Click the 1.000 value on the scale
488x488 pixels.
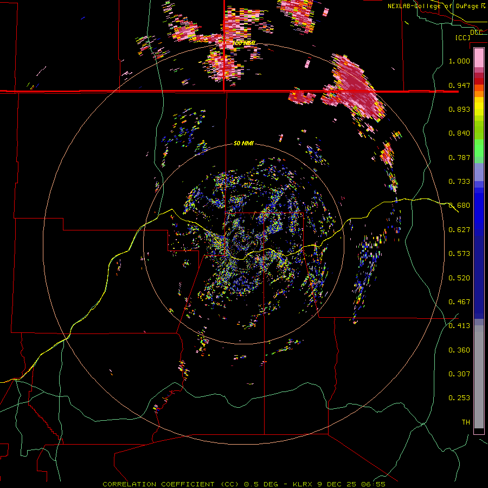[459, 61]
